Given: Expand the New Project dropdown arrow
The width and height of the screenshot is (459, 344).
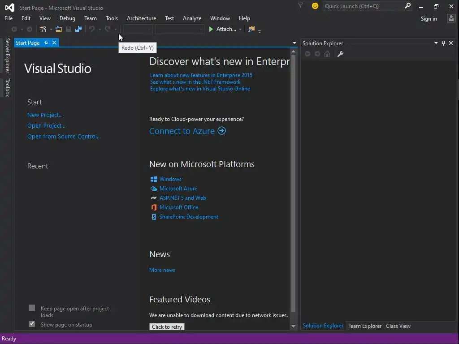Looking at the screenshot, I should [x=51, y=29].
